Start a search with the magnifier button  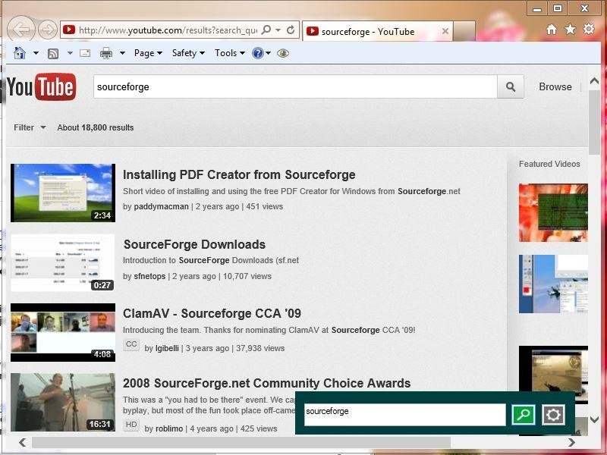tap(510, 86)
